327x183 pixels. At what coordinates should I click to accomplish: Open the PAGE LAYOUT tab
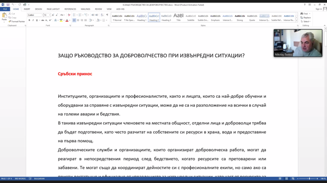coord(53,9)
